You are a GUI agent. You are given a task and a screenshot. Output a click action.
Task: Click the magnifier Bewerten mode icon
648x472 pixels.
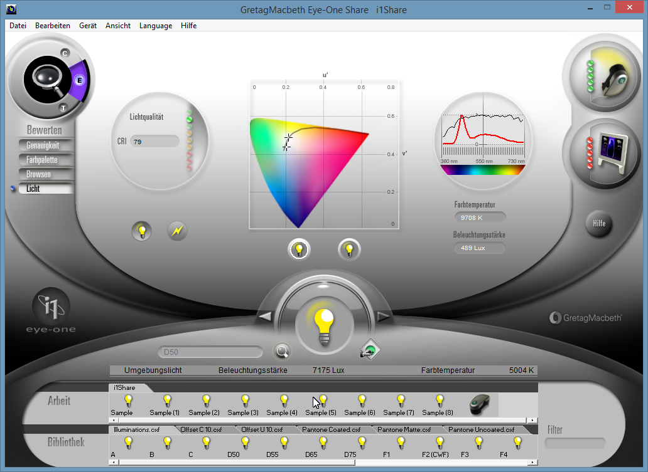coord(46,79)
